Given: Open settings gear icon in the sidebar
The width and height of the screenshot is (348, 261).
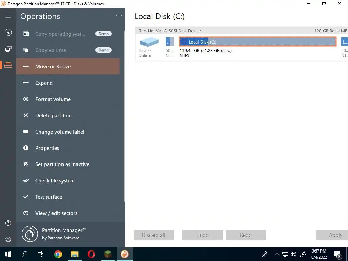Looking at the screenshot, I should [x=8, y=239].
